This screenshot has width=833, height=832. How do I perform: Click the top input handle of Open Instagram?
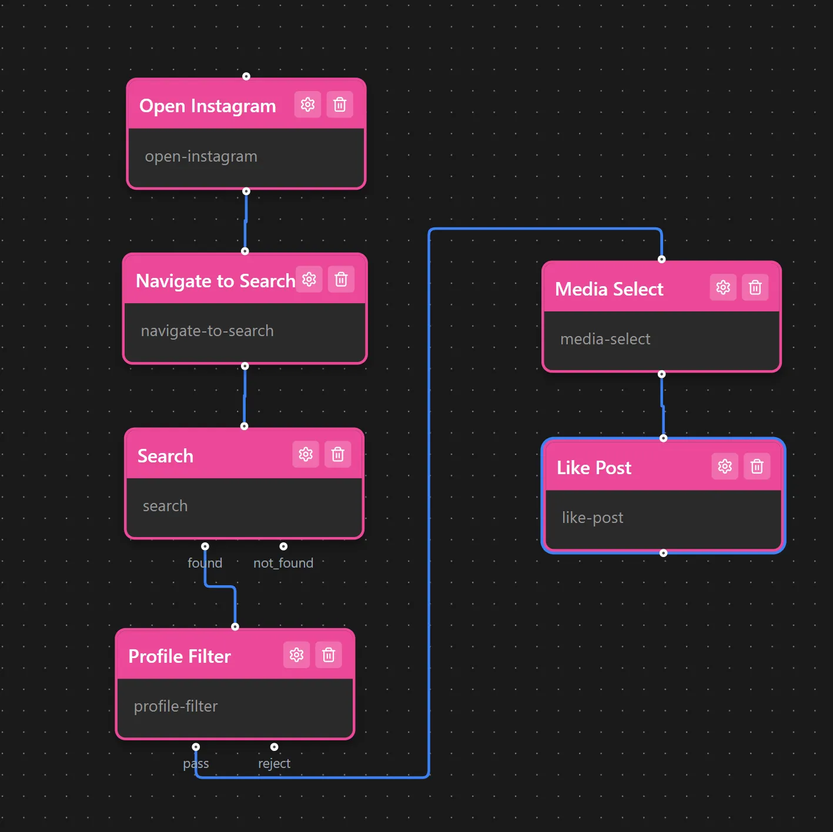246,76
